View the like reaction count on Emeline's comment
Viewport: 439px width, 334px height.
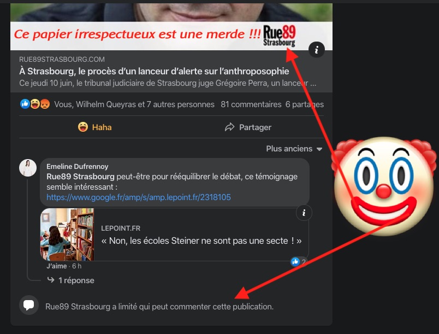pyautogui.click(x=299, y=262)
